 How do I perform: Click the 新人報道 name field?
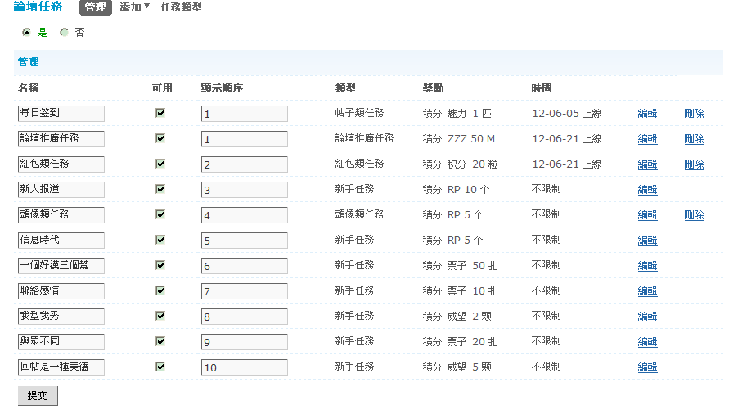click(61, 189)
